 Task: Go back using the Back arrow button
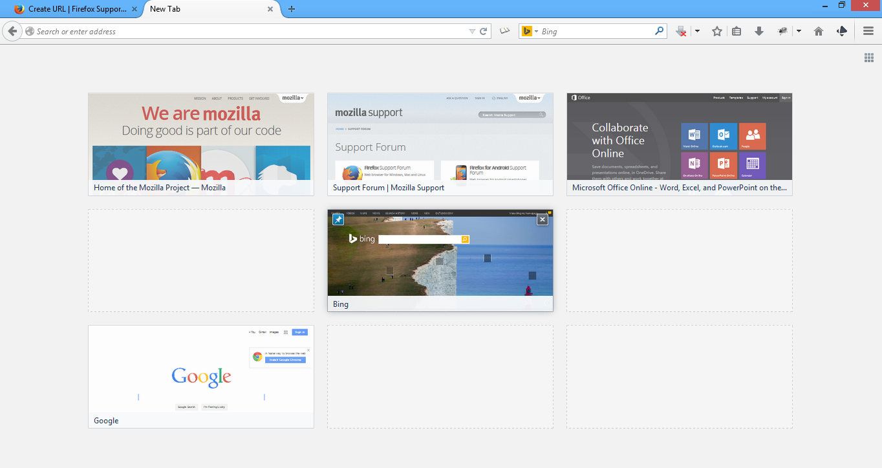pos(12,31)
